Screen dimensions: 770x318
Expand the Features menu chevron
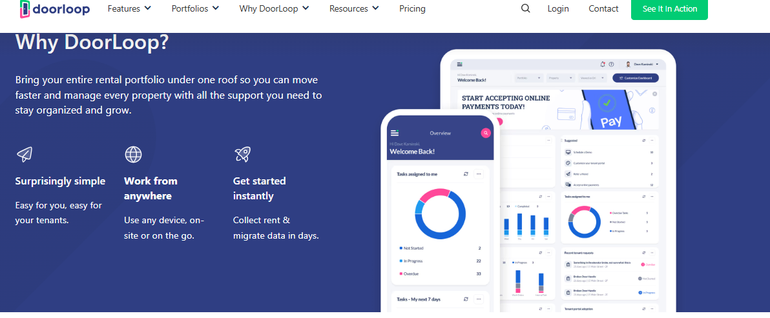pos(147,8)
